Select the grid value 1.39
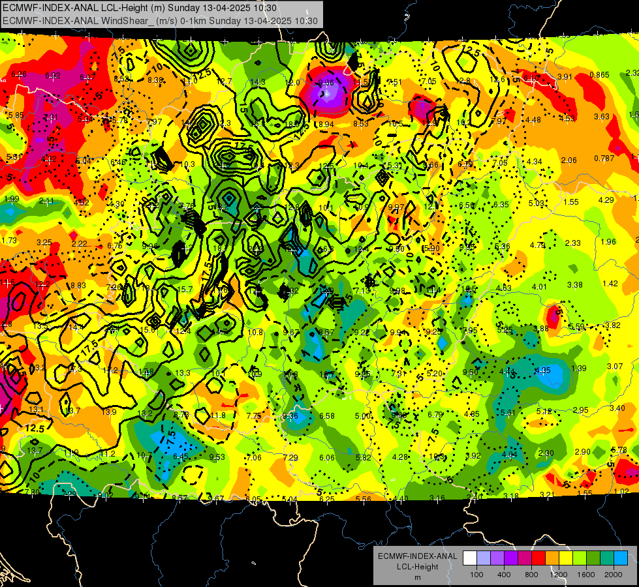This screenshot has height=587, width=639. [x=579, y=369]
